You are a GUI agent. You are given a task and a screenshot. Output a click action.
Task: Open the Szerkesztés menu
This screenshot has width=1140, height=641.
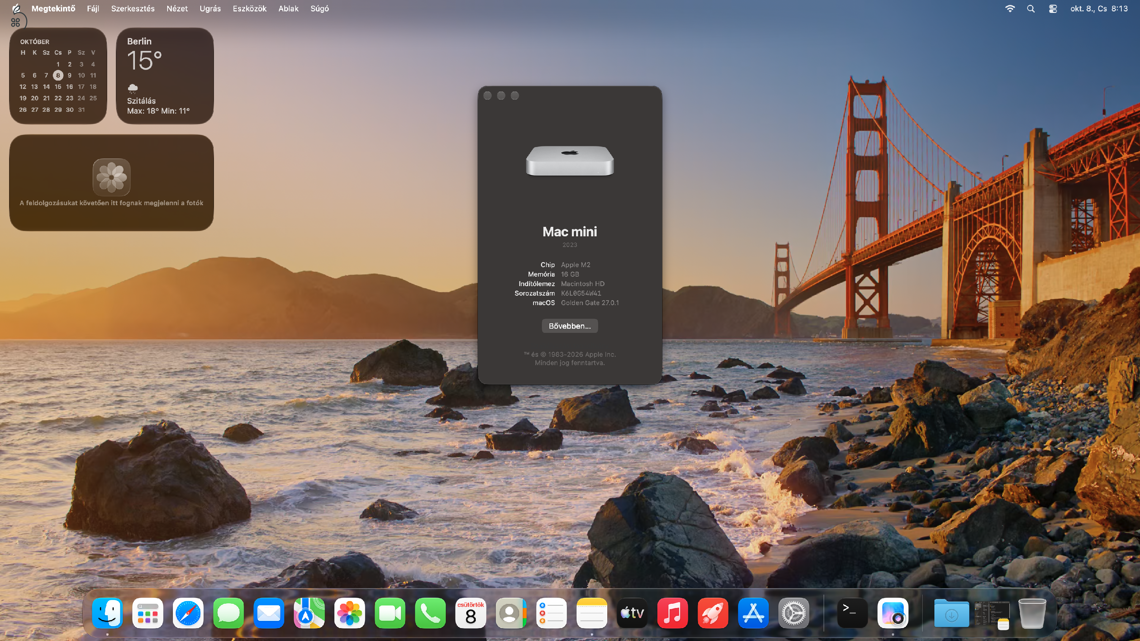coord(133,9)
